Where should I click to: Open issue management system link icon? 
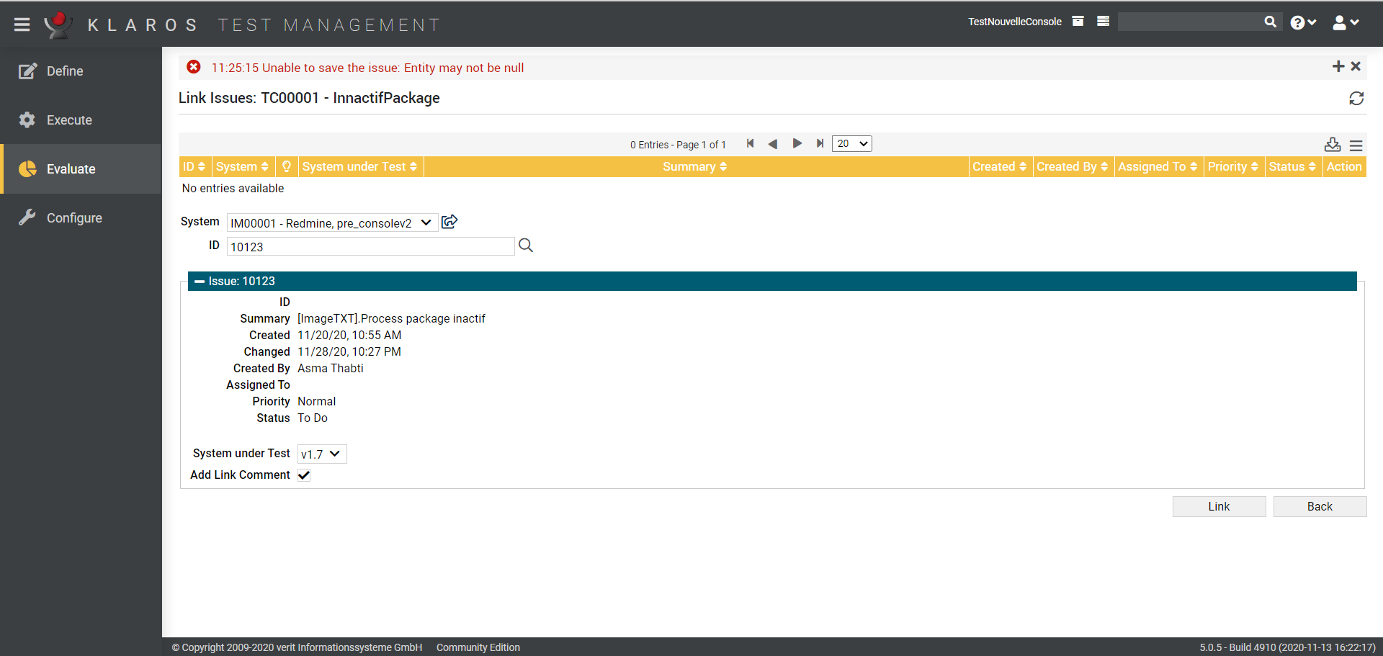pyautogui.click(x=449, y=222)
